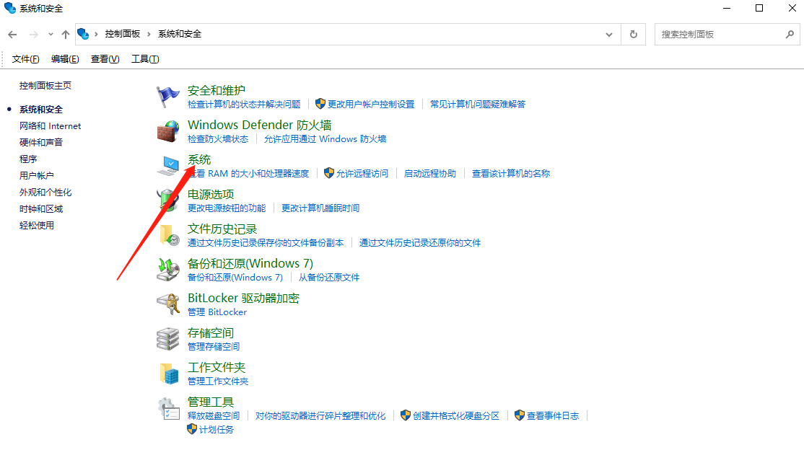Image resolution: width=804 pixels, height=450 pixels.
Task: Click 查看该计算机的名称 link
Action: click(x=511, y=173)
